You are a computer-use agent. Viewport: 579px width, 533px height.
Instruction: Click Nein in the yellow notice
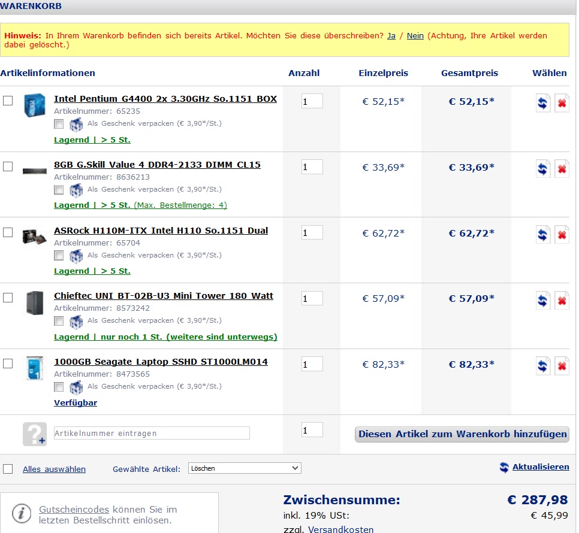[415, 36]
